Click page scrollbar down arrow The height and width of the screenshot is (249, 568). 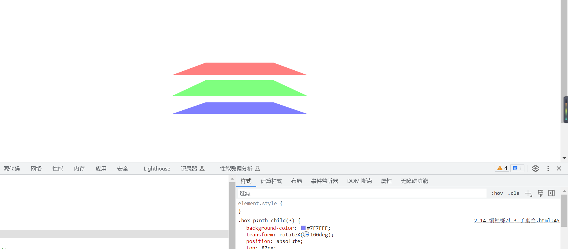564,158
